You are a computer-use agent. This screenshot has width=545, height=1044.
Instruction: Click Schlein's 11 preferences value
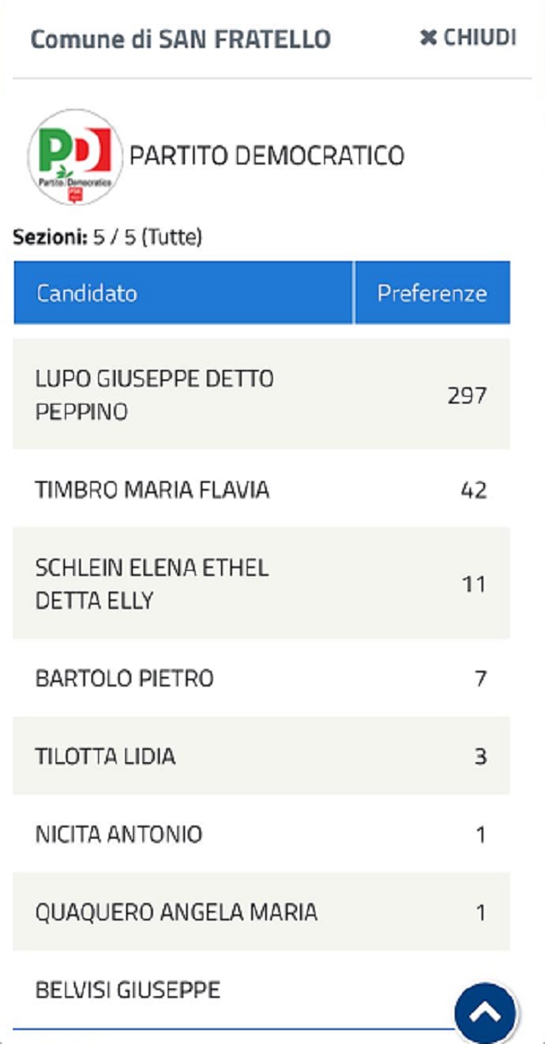coord(474,584)
